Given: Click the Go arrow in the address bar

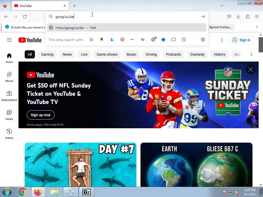Looking at the screenshot, I should point(203,17).
